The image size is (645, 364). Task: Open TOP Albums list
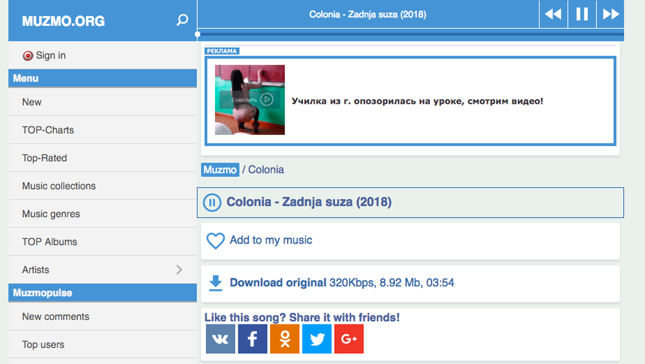pyautogui.click(x=102, y=242)
